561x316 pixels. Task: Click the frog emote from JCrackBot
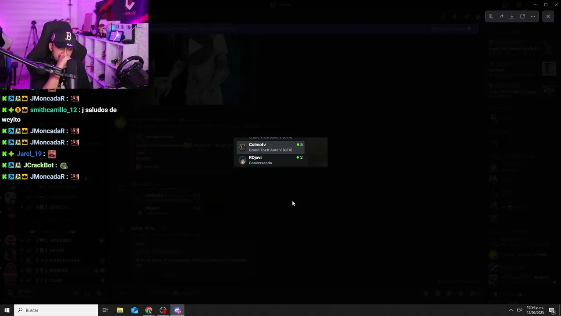click(64, 165)
